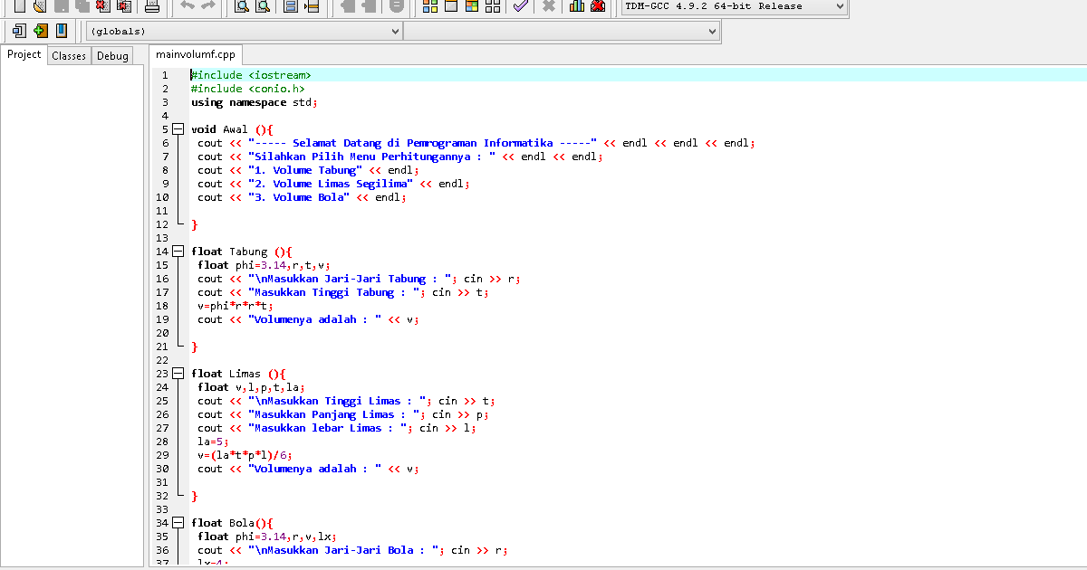Switch to the Classes panel tab
Screen dimensions: 1087x570
click(x=69, y=55)
